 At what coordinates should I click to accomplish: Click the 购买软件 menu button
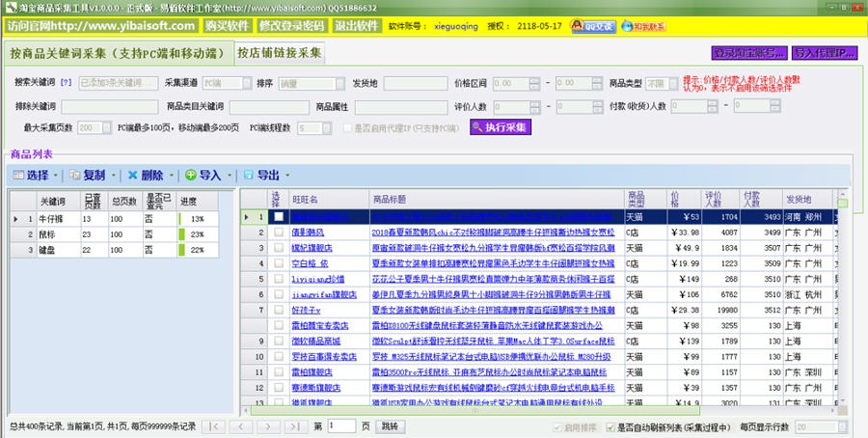(x=227, y=26)
